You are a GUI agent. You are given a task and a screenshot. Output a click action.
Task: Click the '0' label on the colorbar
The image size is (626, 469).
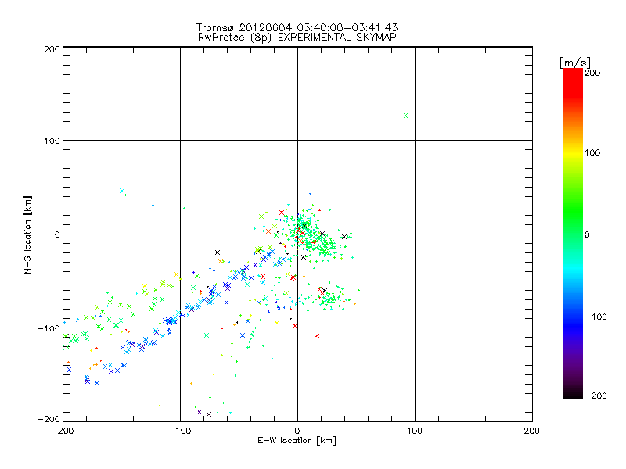pyautogui.click(x=587, y=235)
